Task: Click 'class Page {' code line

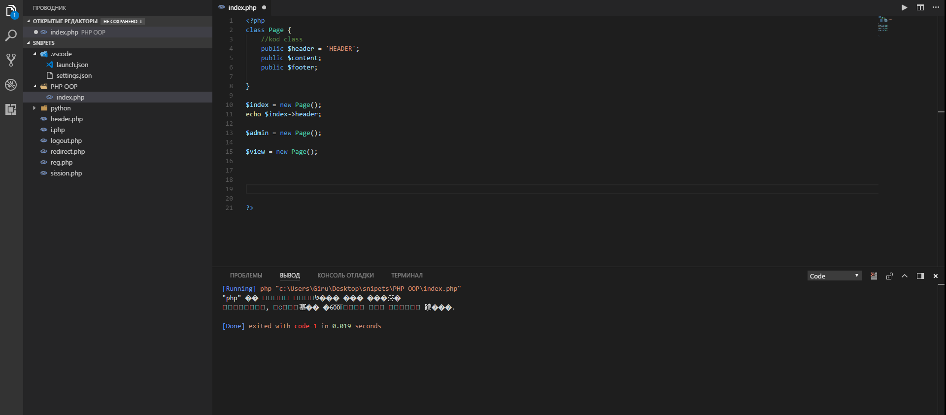Action: pyautogui.click(x=269, y=30)
